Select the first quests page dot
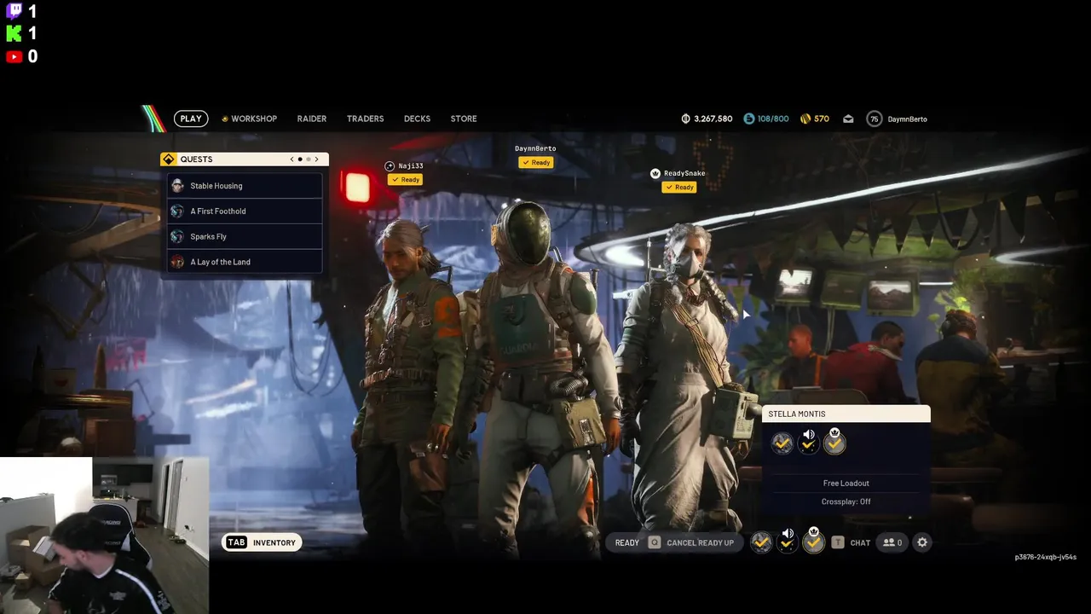1091x614 pixels. tap(300, 159)
